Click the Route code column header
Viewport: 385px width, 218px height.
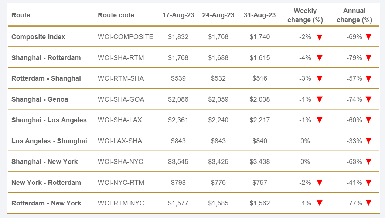tap(116, 15)
